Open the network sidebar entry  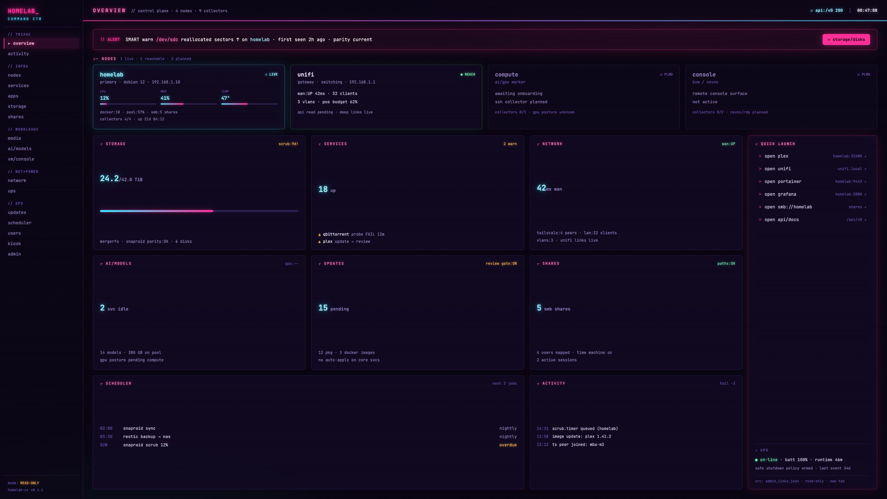point(41,180)
